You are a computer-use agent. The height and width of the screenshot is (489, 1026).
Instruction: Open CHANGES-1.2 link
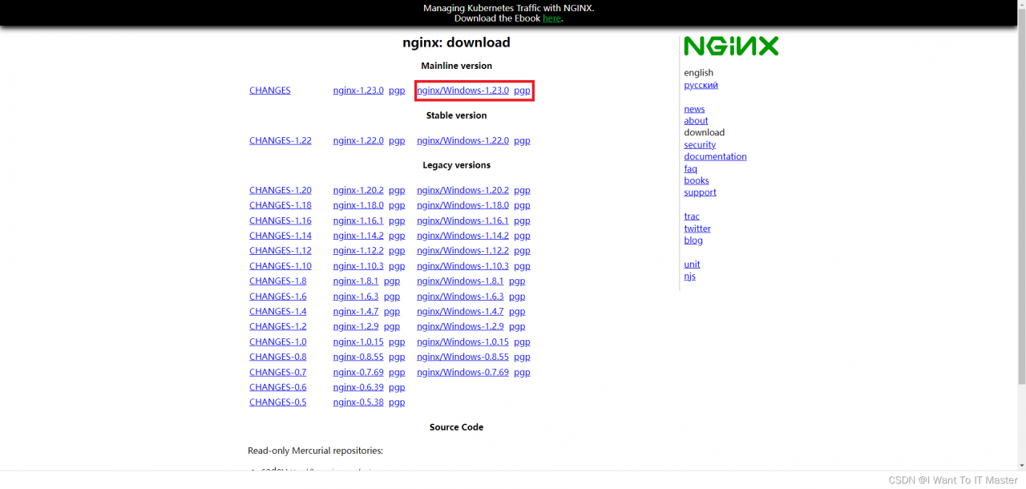(277, 326)
